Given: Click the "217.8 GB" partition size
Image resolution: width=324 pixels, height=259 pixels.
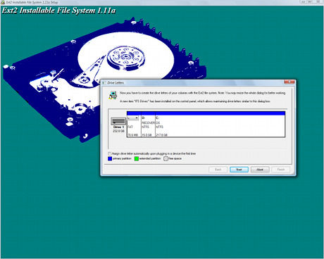Looking at the screenshot, I should point(162,135).
